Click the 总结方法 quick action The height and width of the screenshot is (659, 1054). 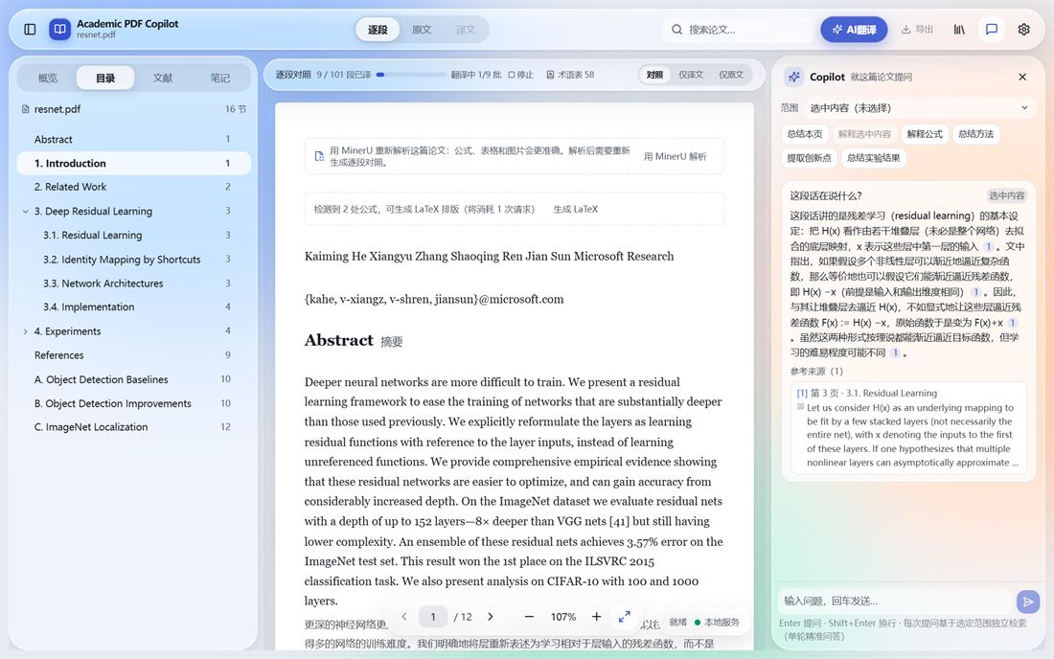975,134
